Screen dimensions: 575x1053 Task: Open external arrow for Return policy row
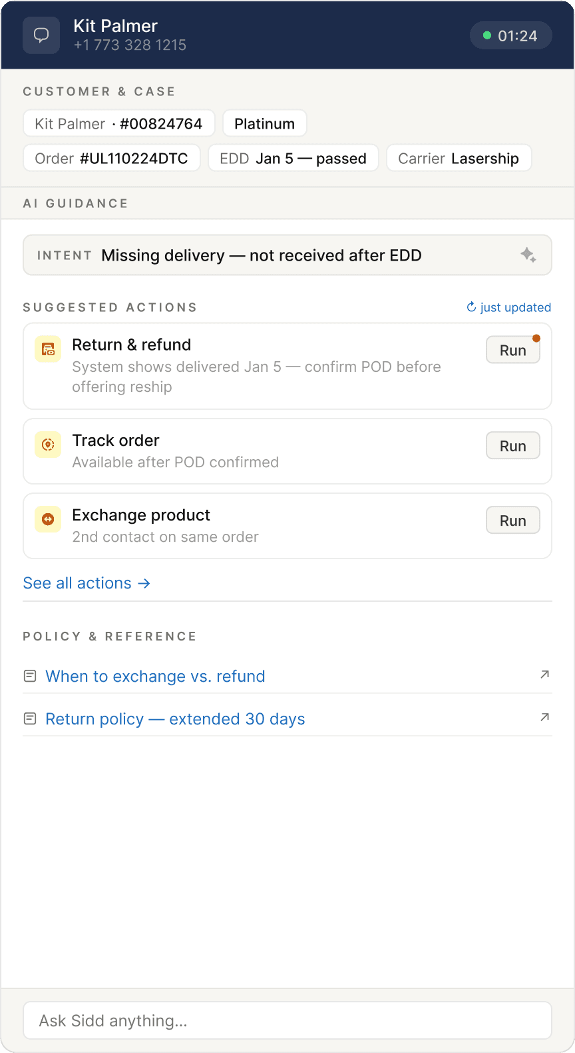[544, 717]
